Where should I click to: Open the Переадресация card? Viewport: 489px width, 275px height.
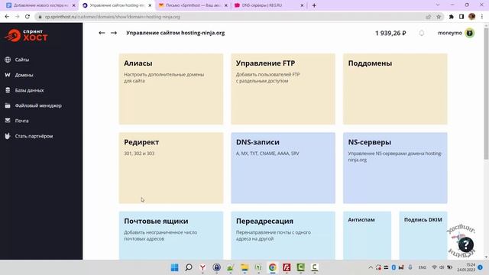point(283,235)
